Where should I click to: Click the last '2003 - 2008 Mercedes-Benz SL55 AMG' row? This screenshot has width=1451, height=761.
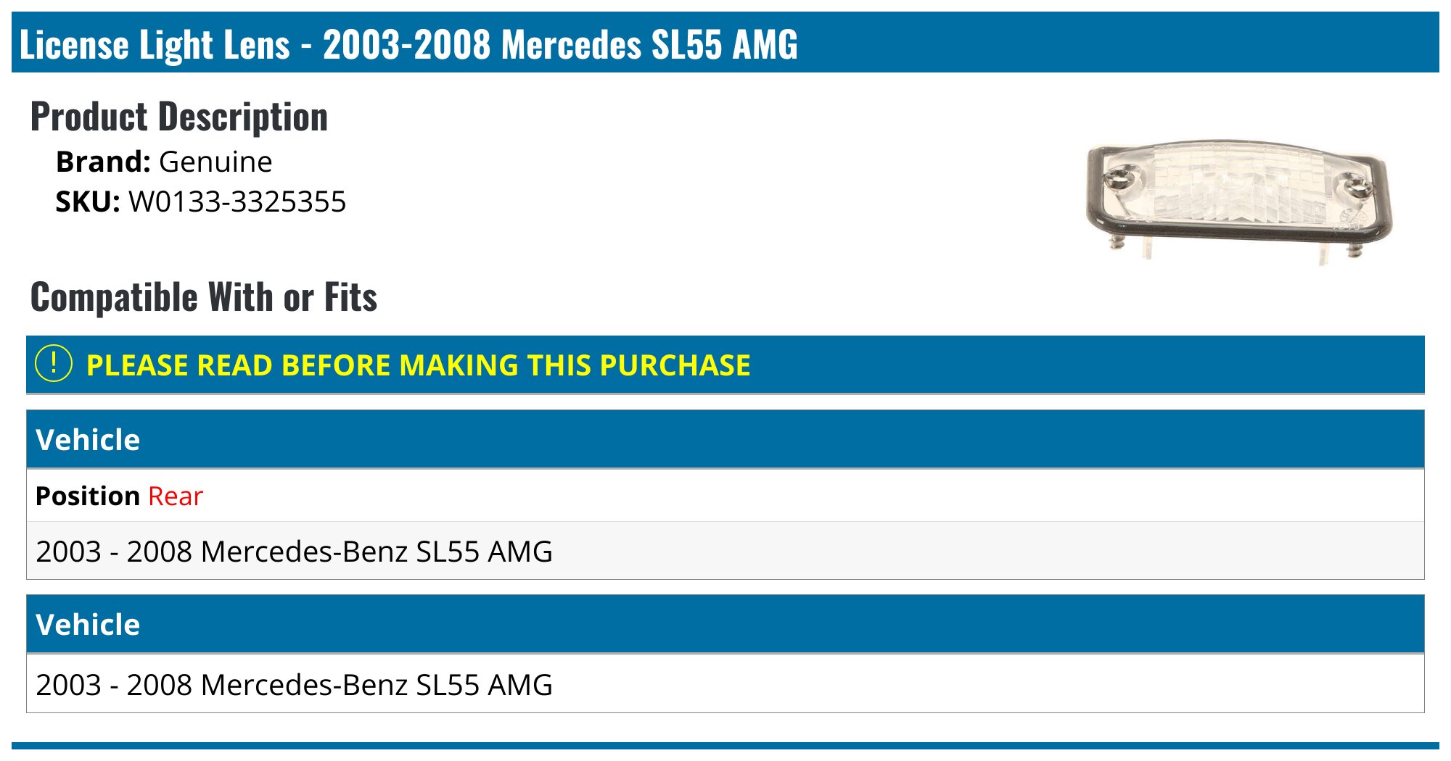pyautogui.click(x=294, y=685)
